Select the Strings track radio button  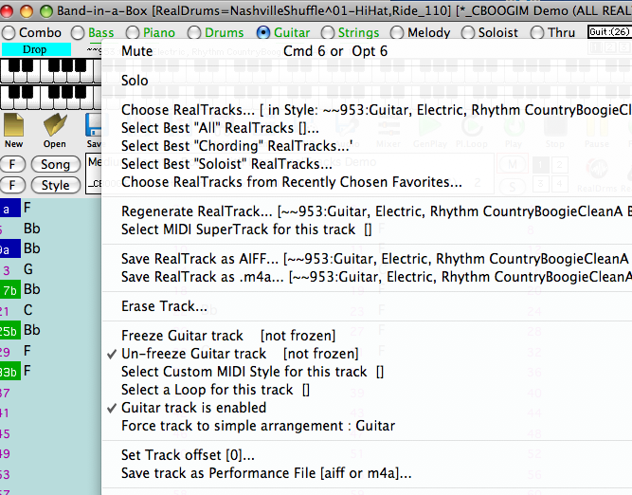(327, 32)
